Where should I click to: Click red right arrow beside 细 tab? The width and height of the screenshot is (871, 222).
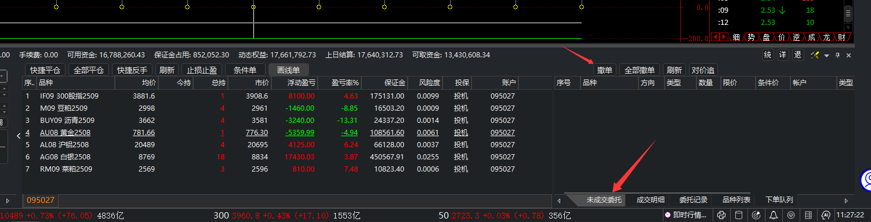(x=723, y=37)
